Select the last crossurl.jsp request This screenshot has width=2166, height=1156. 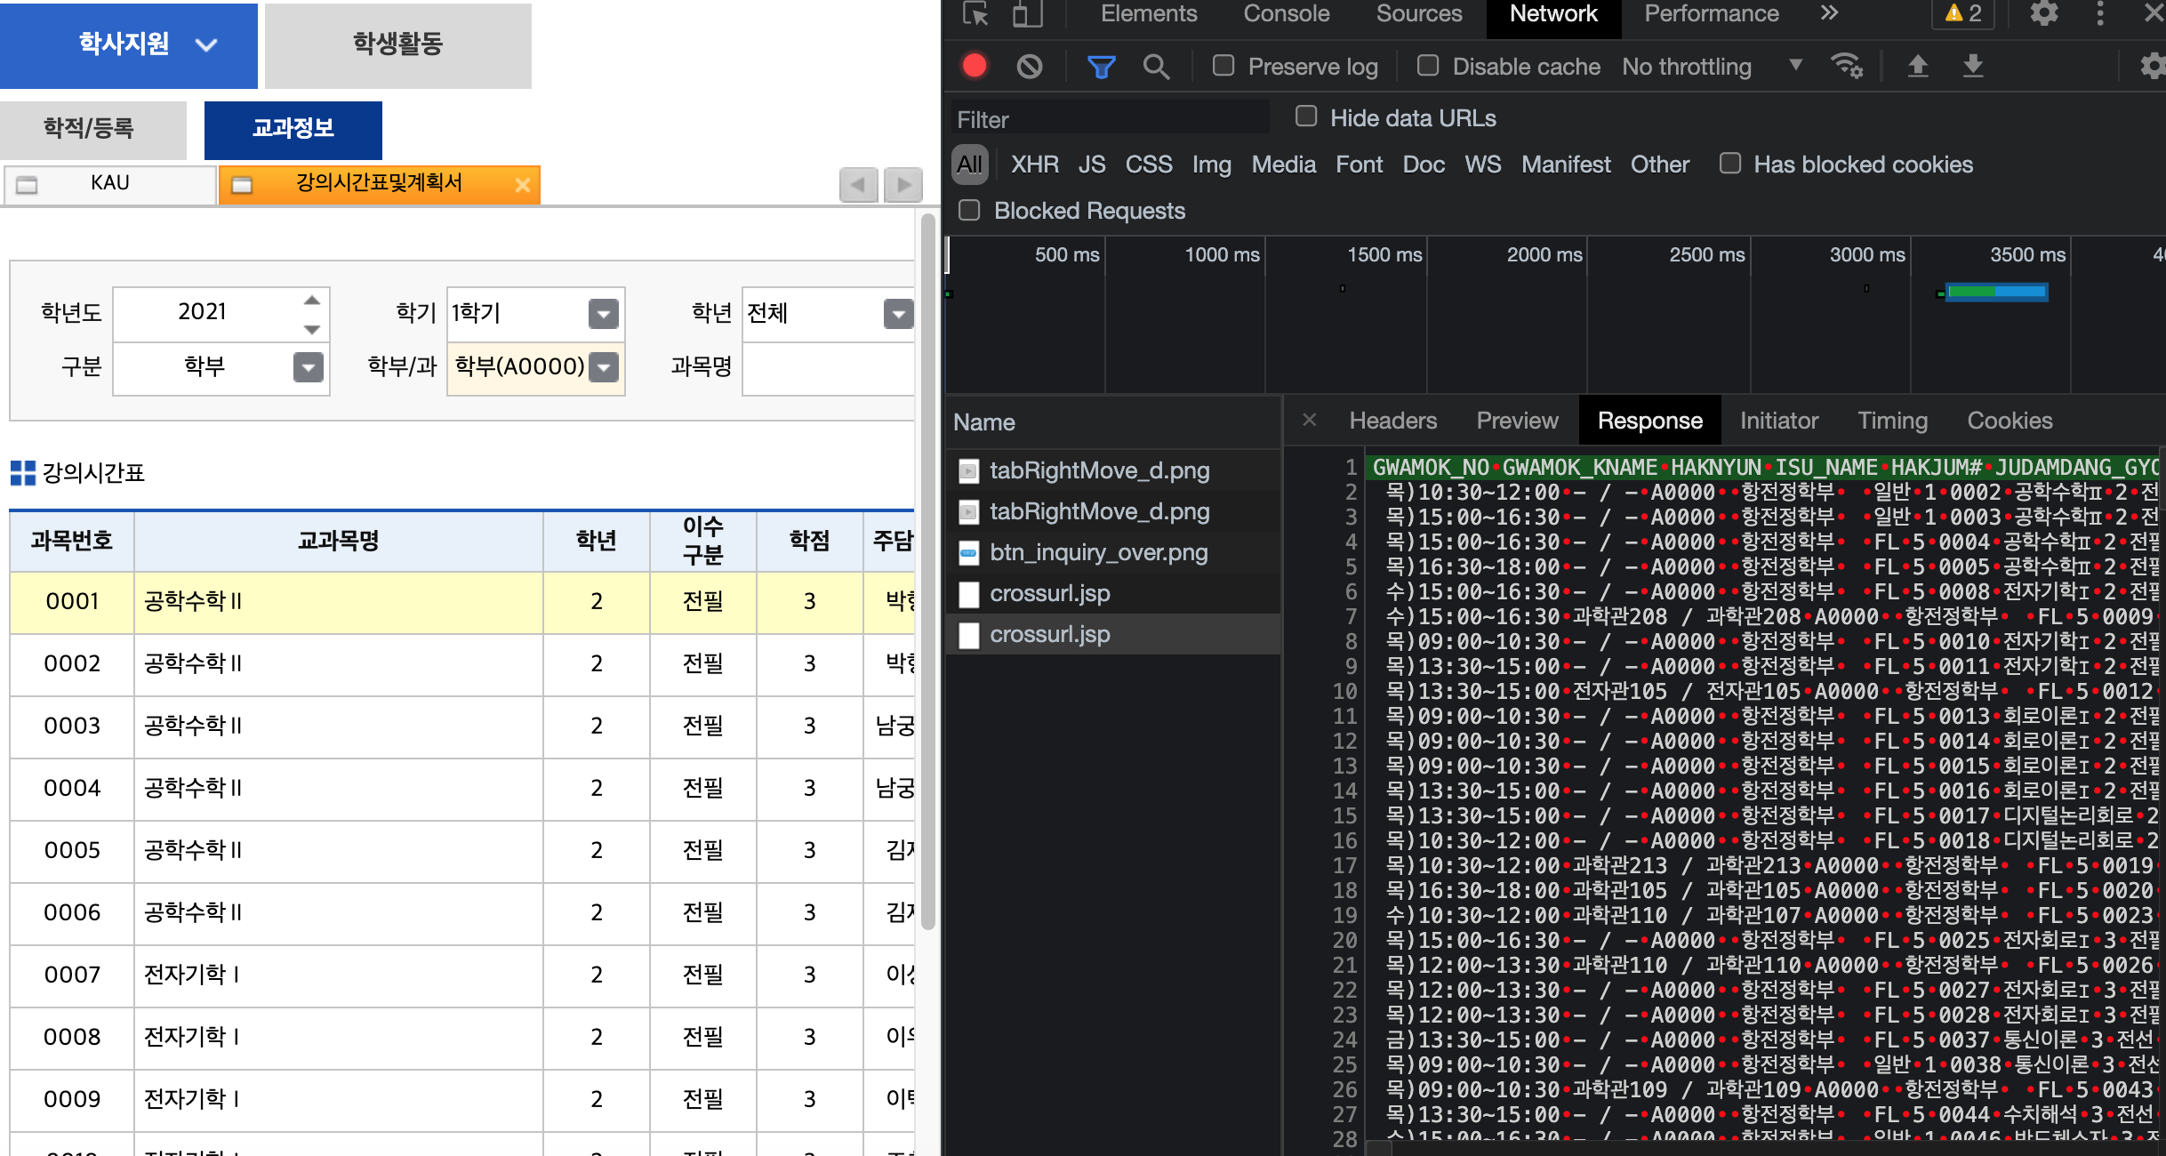tap(1113, 635)
